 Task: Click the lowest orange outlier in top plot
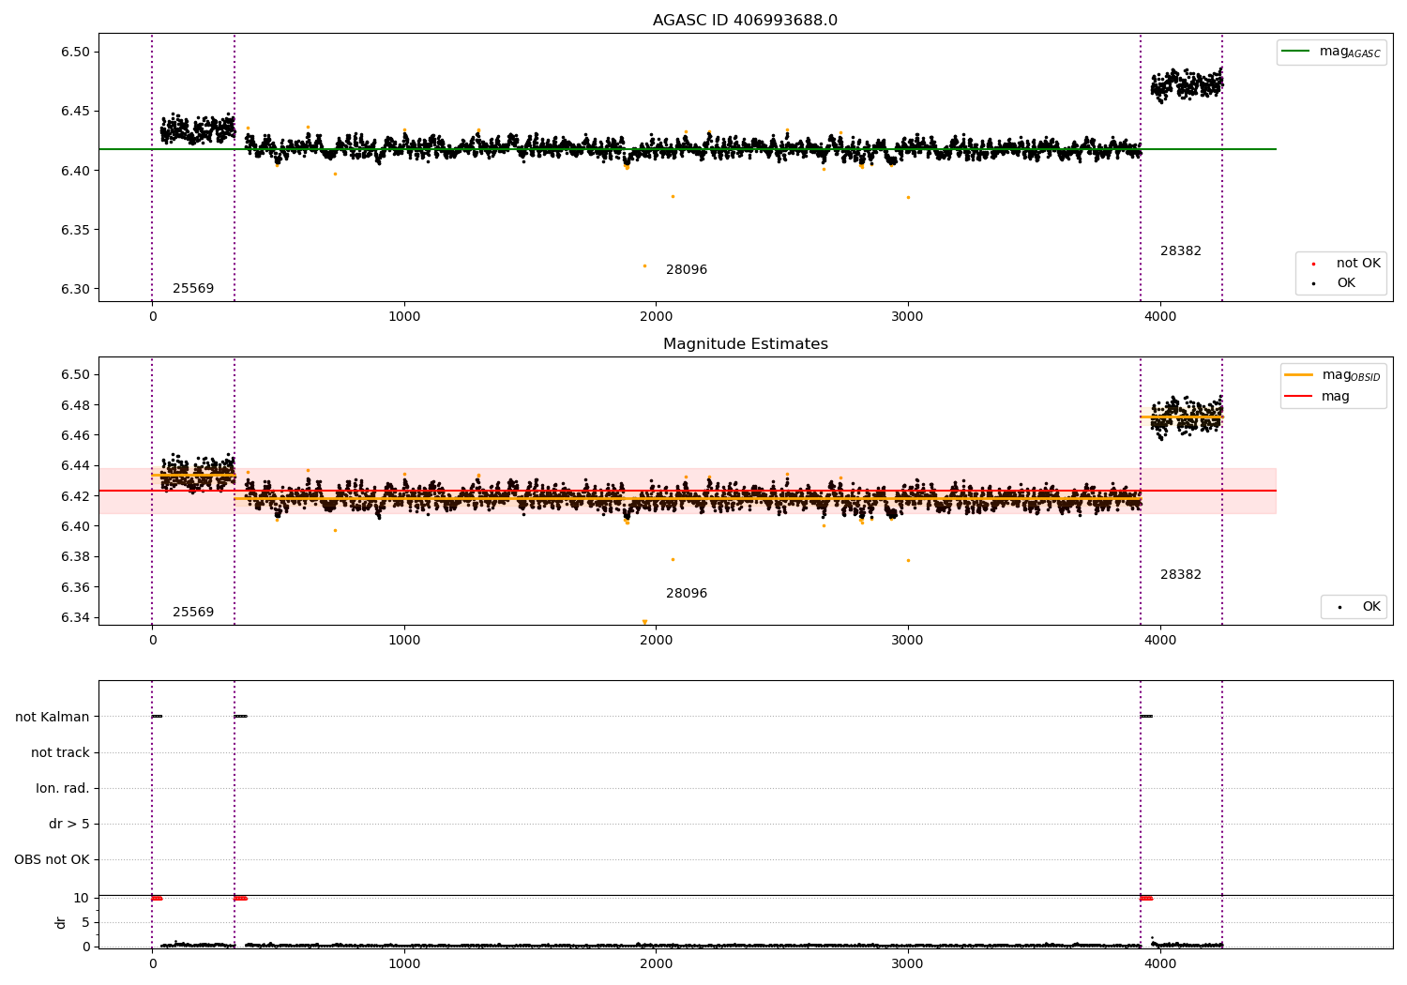644,265
